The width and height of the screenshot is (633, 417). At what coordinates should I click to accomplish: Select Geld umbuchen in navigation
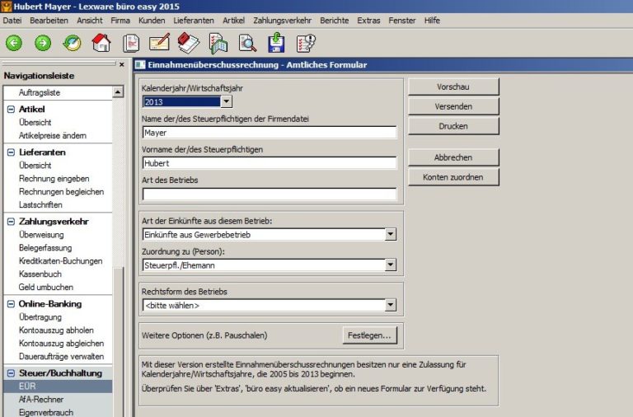[x=45, y=287]
